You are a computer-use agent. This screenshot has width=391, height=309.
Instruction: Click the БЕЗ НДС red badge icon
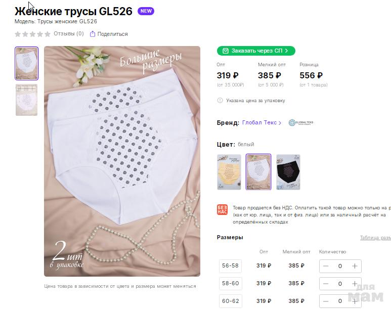click(222, 210)
